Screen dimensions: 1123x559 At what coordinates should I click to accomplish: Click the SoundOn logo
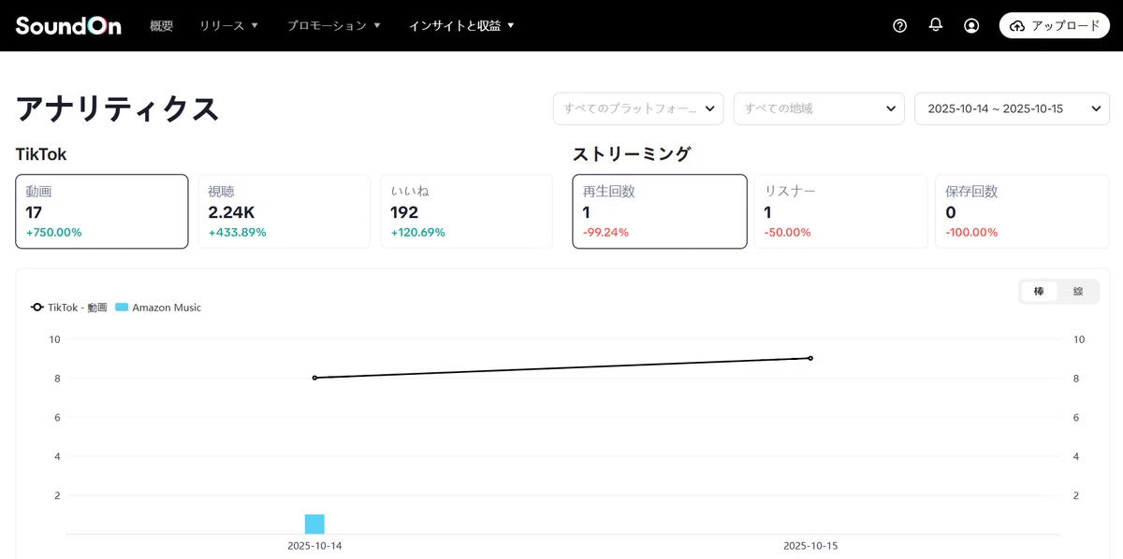68,25
